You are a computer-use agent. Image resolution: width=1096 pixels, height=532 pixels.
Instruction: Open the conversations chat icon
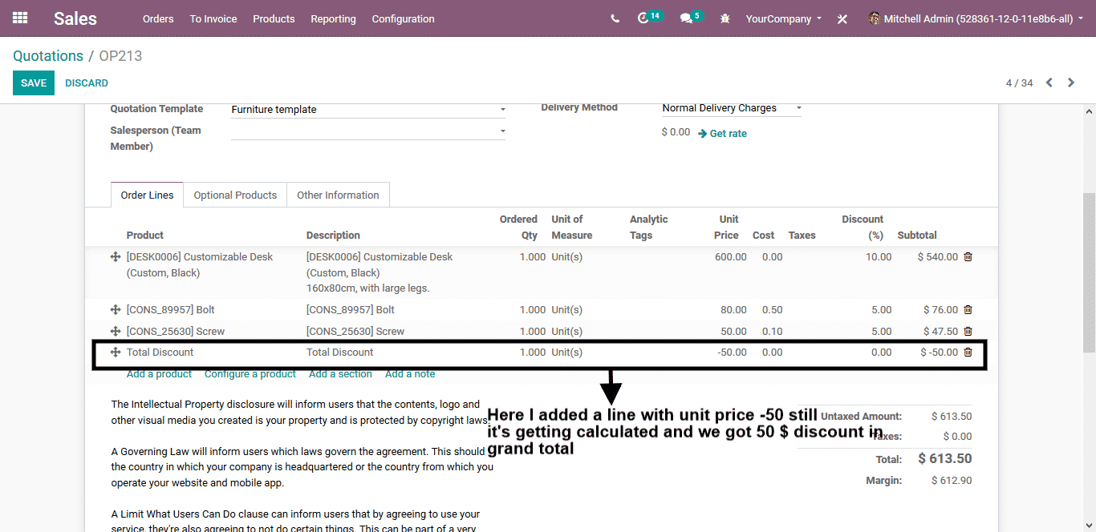pyautogui.click(x=686, y=18)
